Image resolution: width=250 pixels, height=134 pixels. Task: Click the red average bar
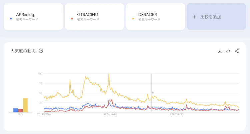[21, 110]
